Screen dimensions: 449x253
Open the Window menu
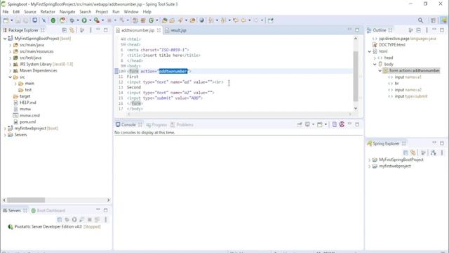point(131,12)
